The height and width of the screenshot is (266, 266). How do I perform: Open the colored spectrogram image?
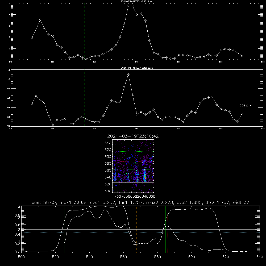(133, 166)
